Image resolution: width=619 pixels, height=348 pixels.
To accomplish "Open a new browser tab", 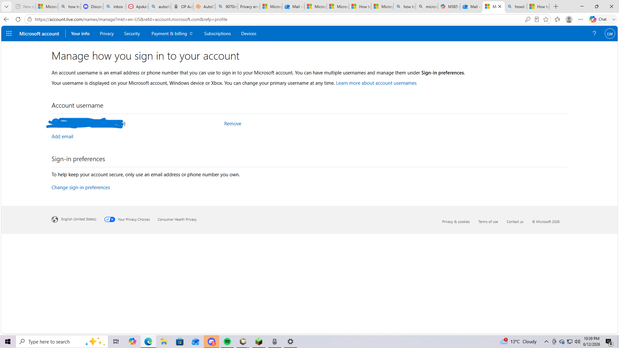I will [556, 6].
